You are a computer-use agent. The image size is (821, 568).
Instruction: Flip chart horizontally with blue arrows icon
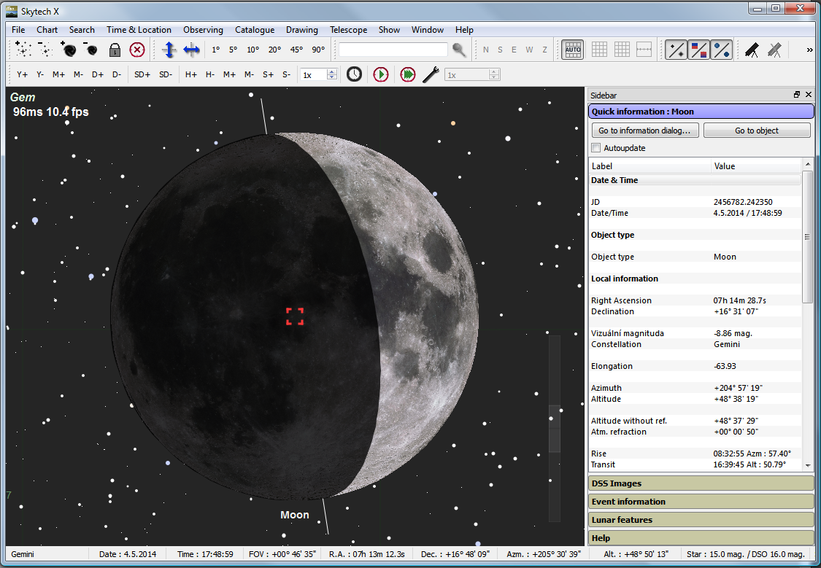[191, 50]
